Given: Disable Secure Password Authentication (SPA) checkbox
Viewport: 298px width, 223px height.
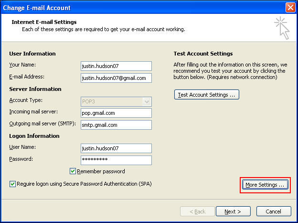Looking at the screenshot, I should tap(12, 184).
